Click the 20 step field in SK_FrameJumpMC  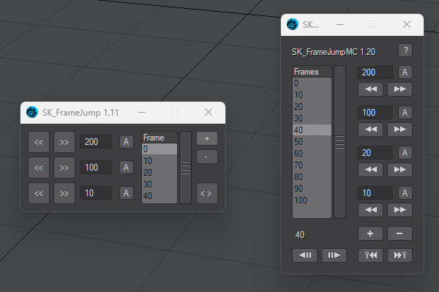coord(375,153)
